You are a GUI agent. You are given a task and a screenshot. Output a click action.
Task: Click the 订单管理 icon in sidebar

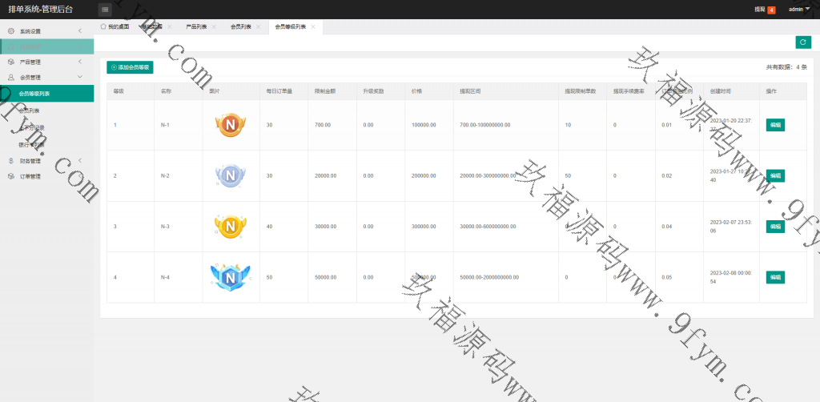click(x=11, y=176)
